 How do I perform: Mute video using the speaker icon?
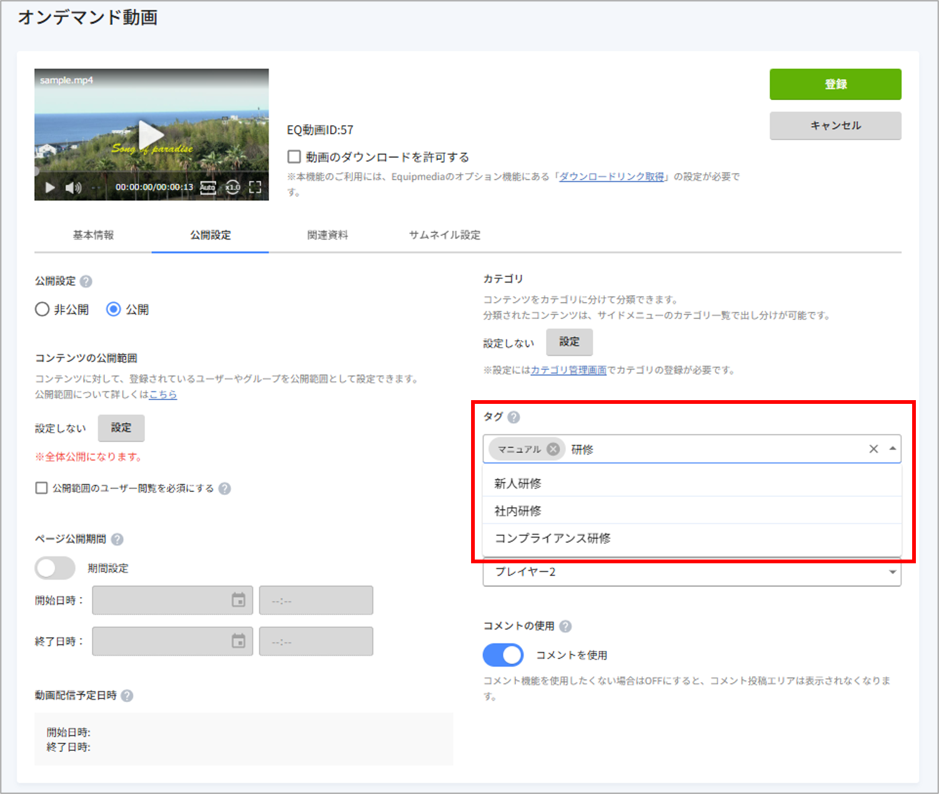(x=74, y=188)
